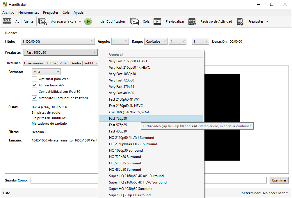Select HQ 576p25 Surround preset

tap(151, 163)
